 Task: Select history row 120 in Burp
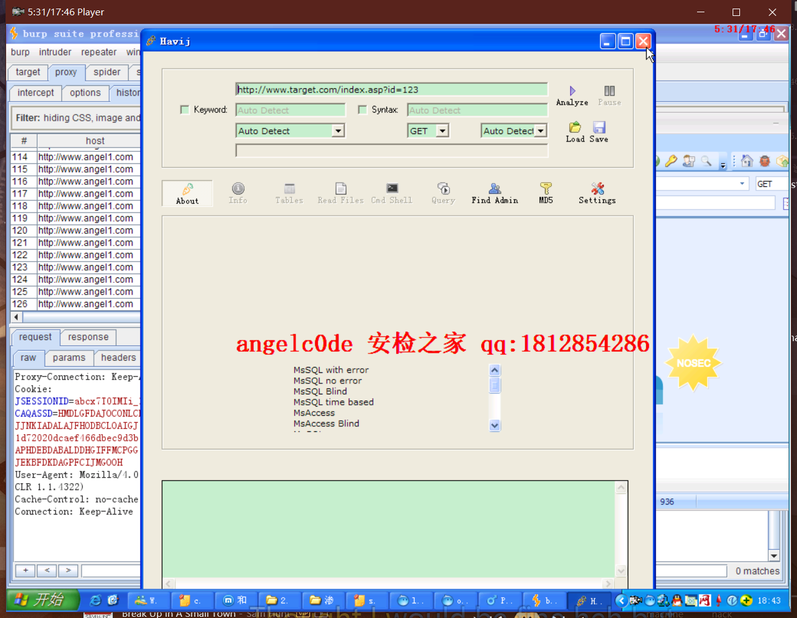(75, 230)
